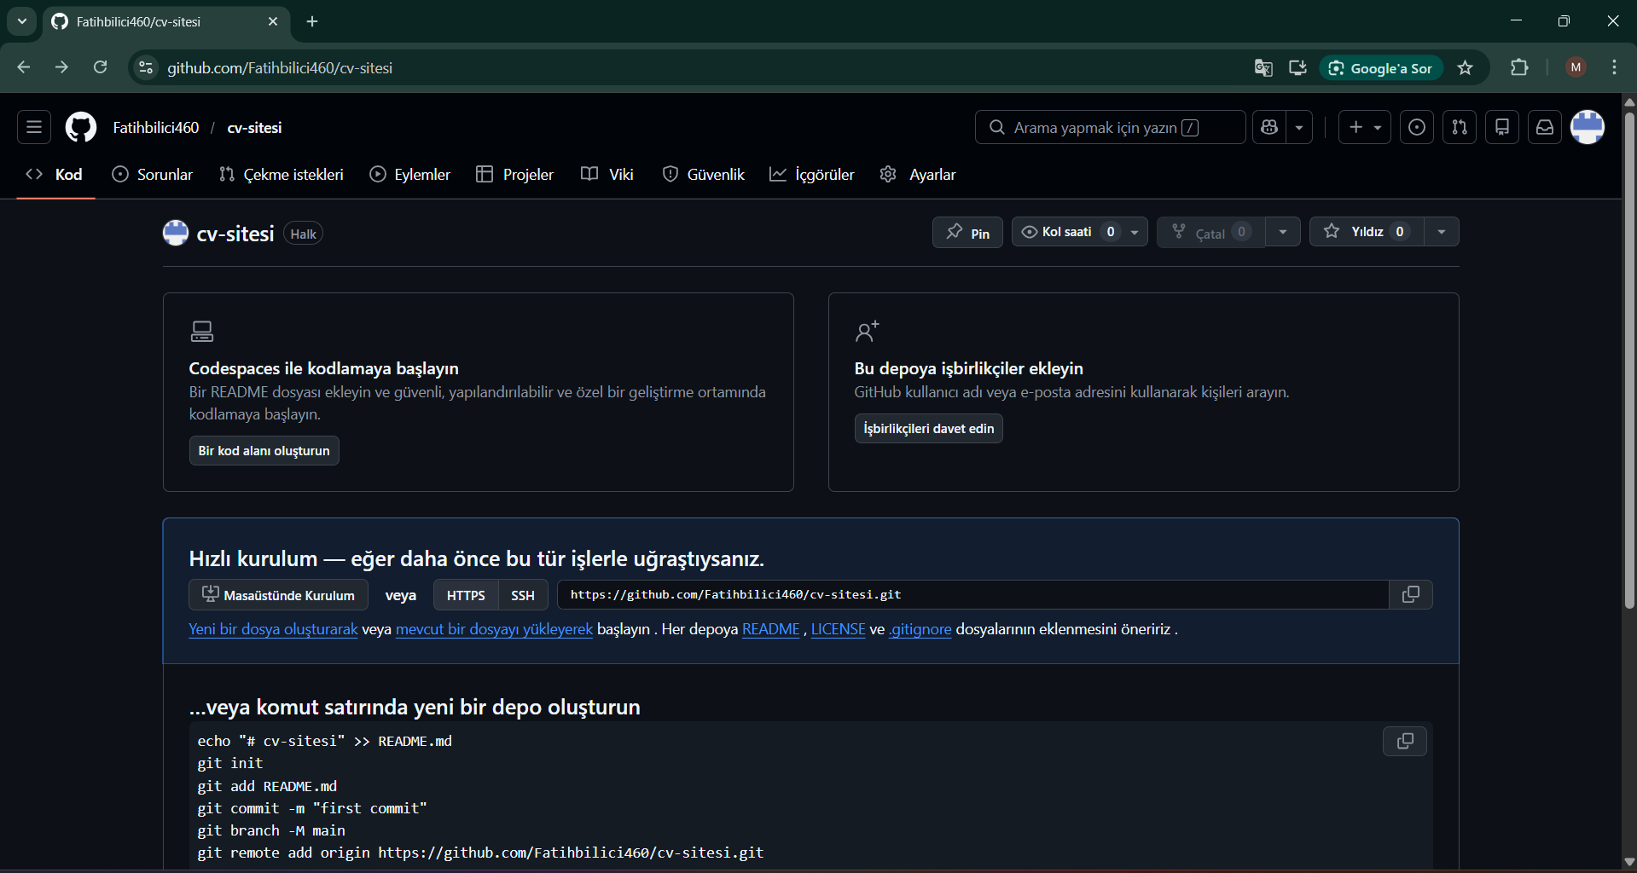The width and height of the screenshot is (1637, 873).
Task: Open the Chrome three-dot menu
Action: click(x=1615, y=67)
